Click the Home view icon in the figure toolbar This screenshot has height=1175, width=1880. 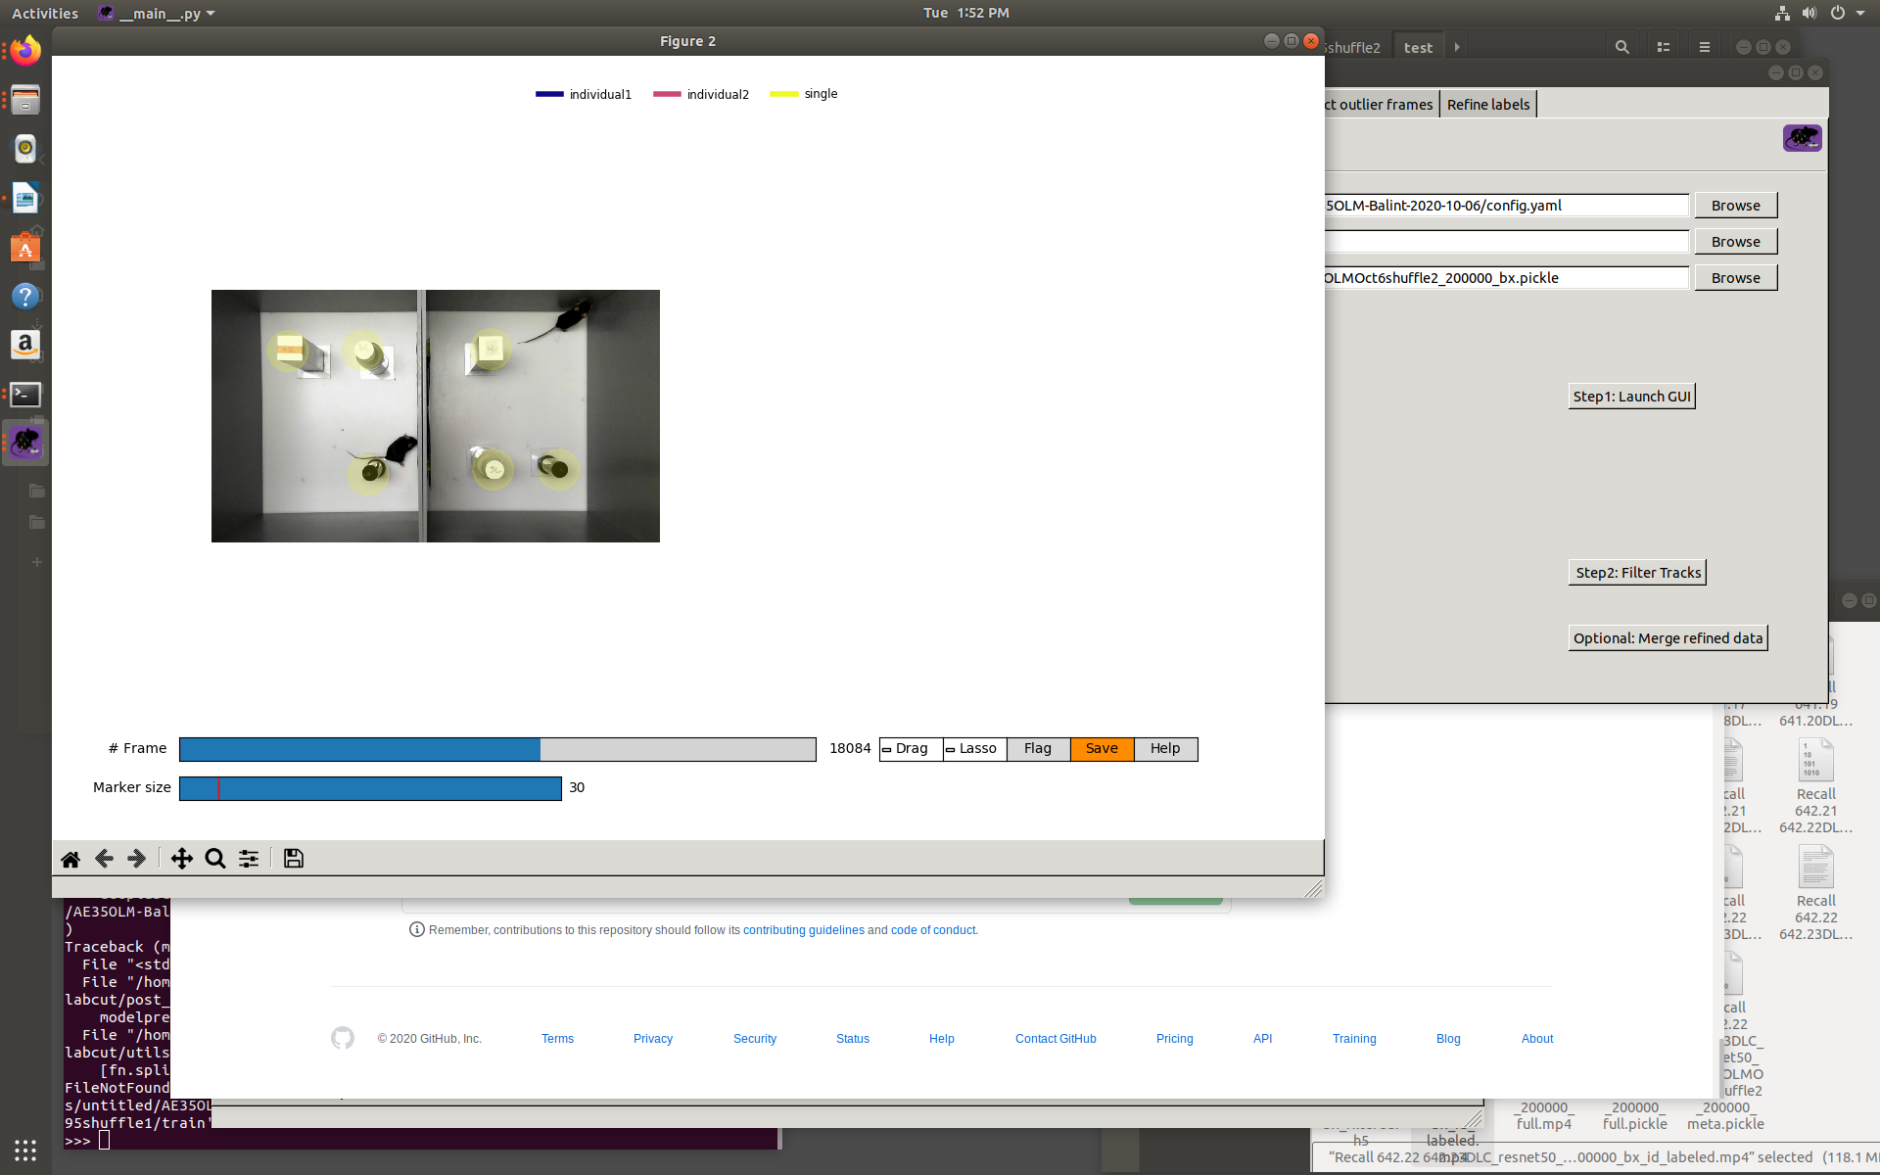[70, 859]
